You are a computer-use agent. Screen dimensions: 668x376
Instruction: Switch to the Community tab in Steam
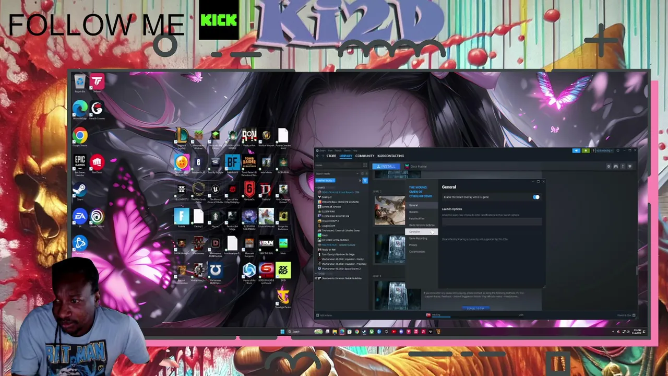point(365,156)
